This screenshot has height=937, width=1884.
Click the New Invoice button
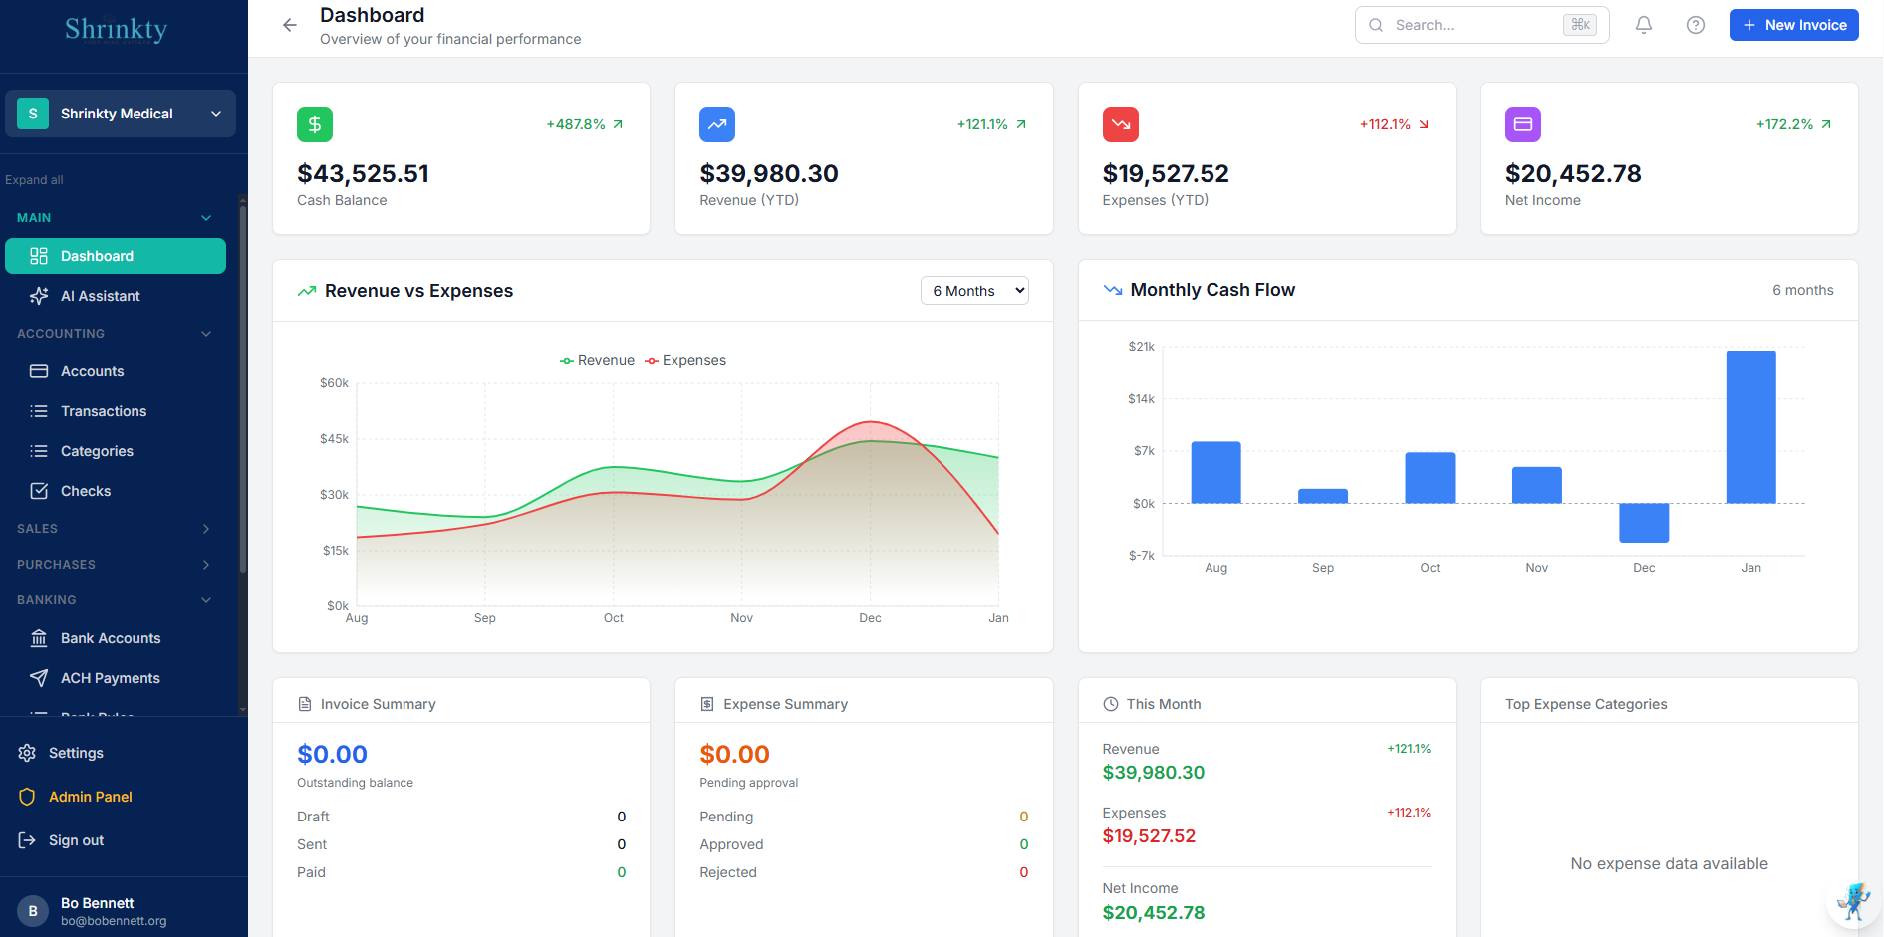pos(1793,25)
